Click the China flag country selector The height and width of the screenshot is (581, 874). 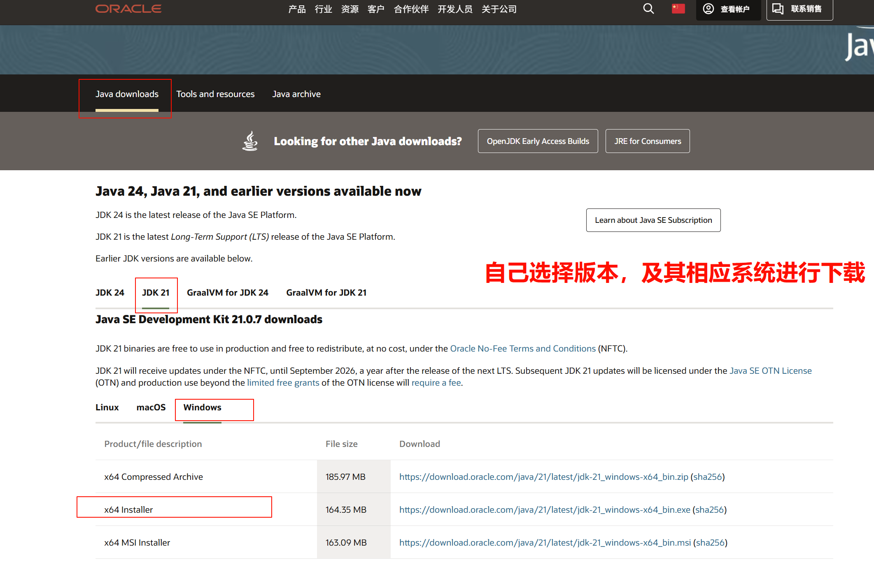[678, 9]
